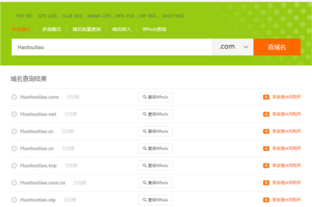
Task: Click the orange 米 icon in Haotoutiao.top row
Action: coord(266,165)
